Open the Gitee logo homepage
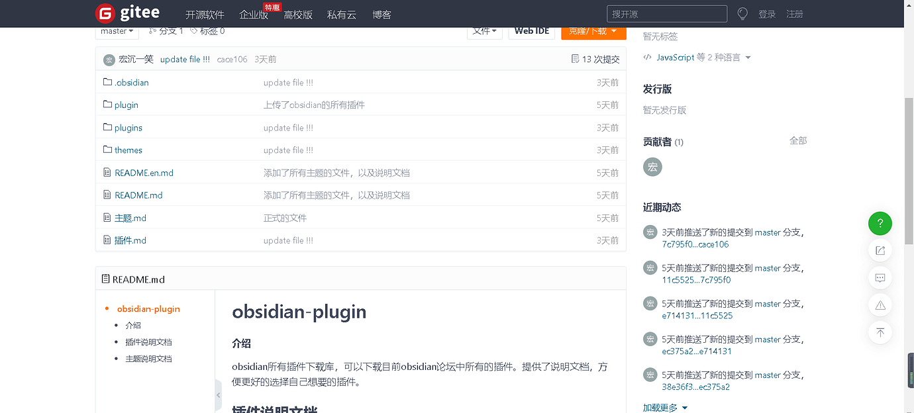 [x=127, y=13]
